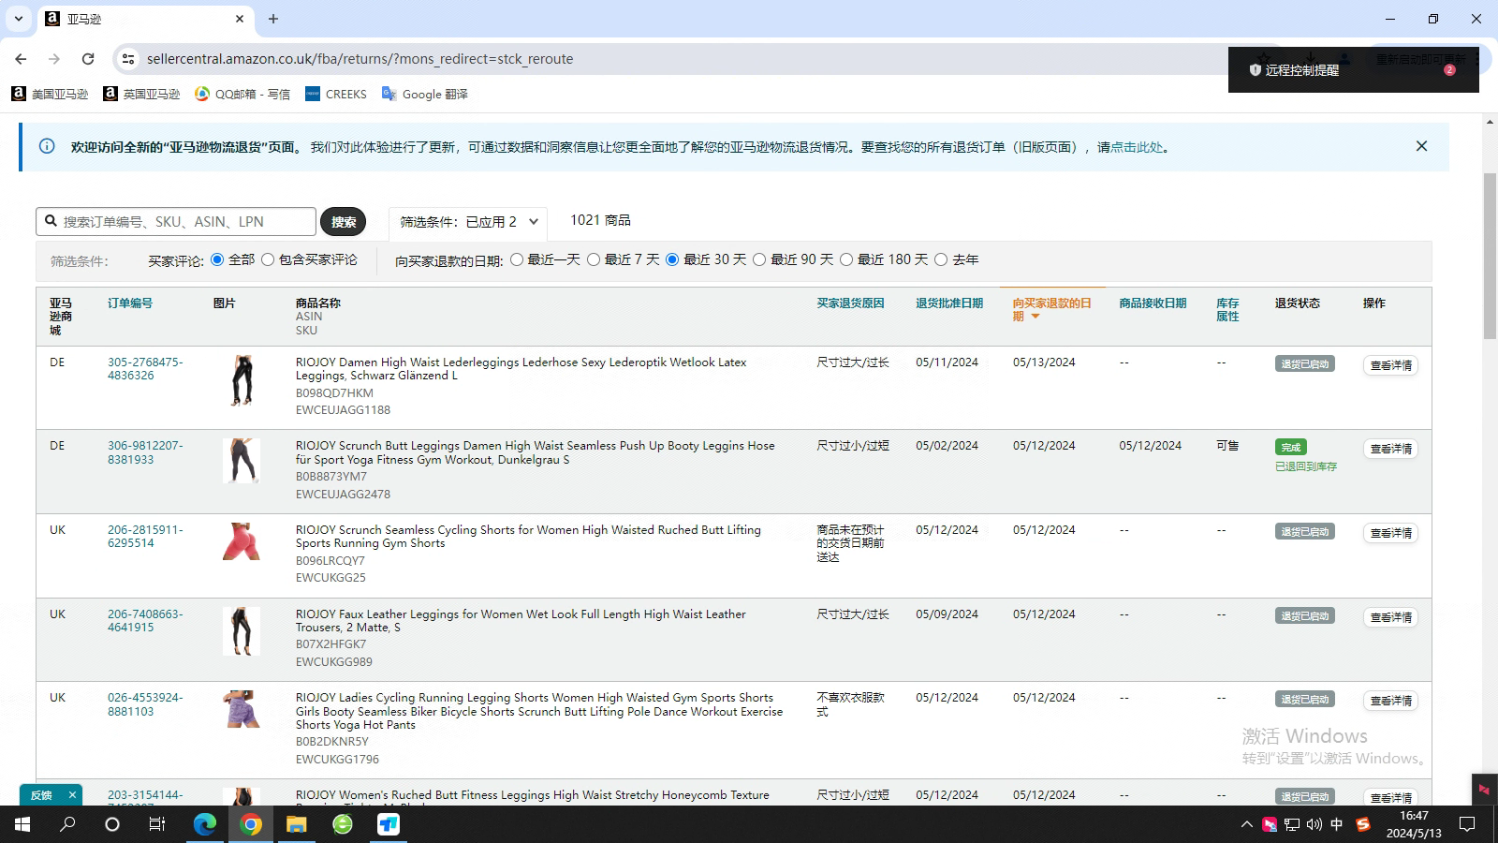Click 查看详情 for order 026-4553924
The image size is (1498, 843).
coord(1390,701)
